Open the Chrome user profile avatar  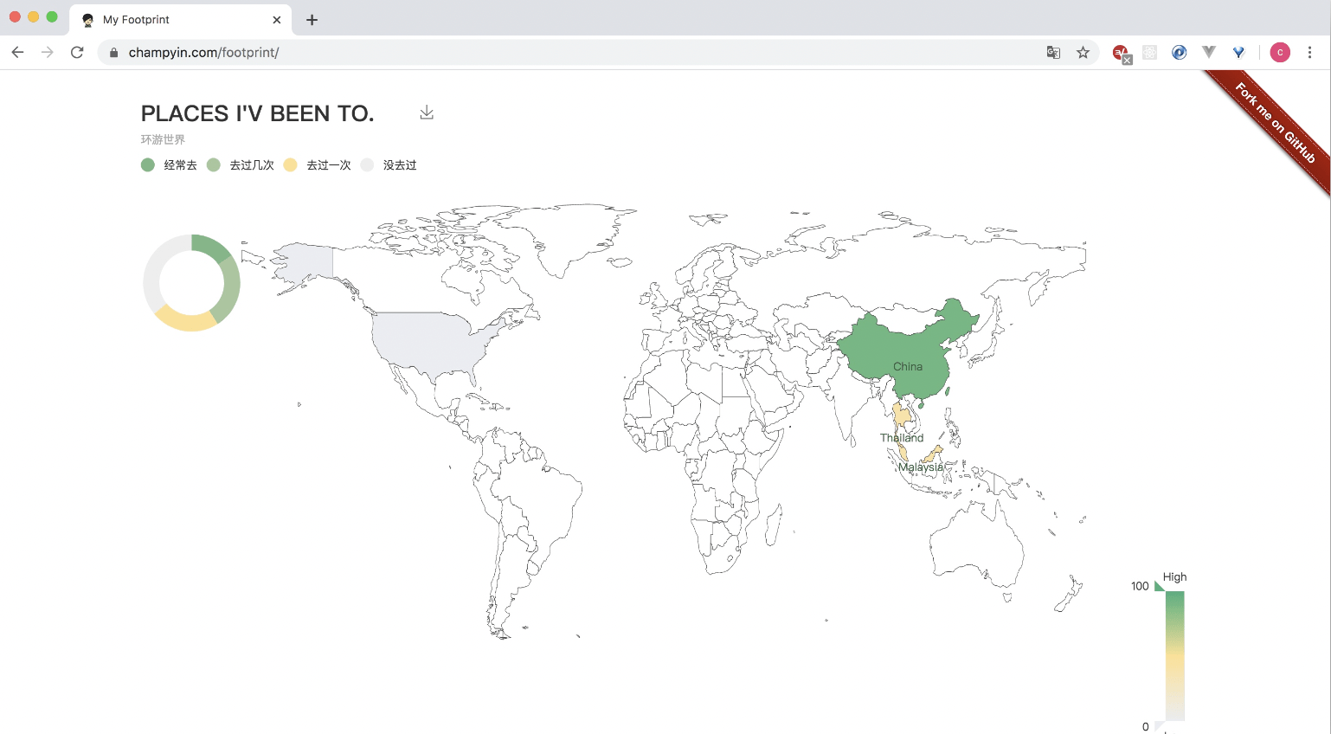point(1280,52)
